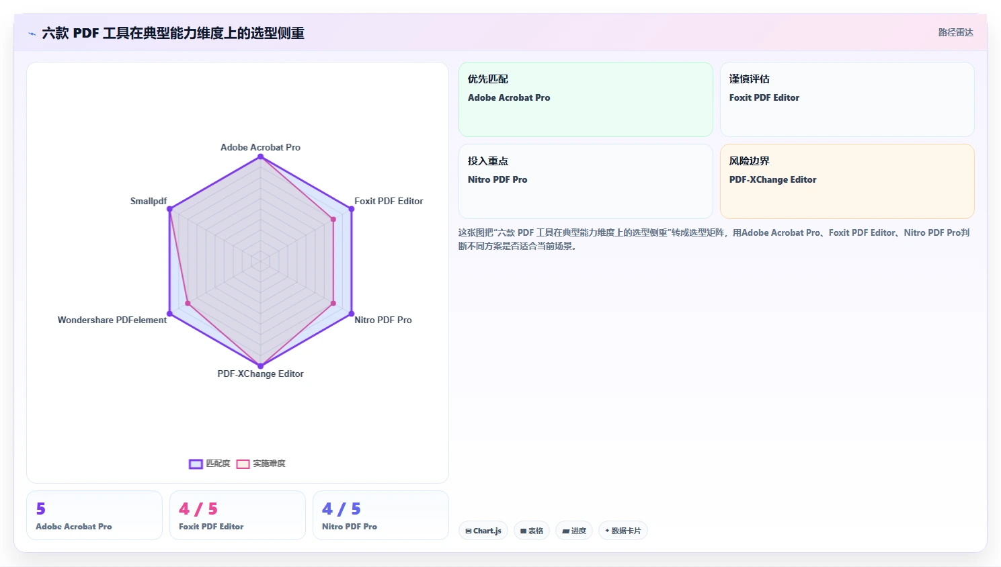Click the small icon before the page title

pyautogui.click(x=32, y=34)
